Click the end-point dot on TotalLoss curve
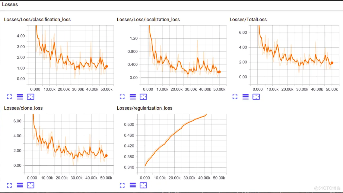The image size is (343, 193). [x=332, y=63]
